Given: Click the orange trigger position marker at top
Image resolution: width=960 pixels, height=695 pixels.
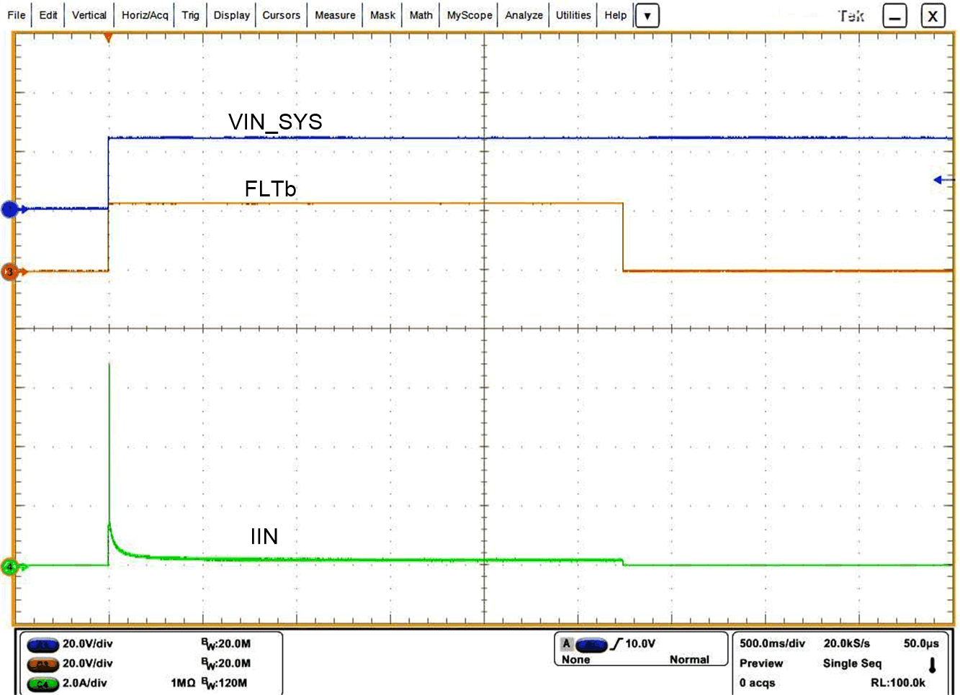Looking at the screenshot, I should coord(108,37).
